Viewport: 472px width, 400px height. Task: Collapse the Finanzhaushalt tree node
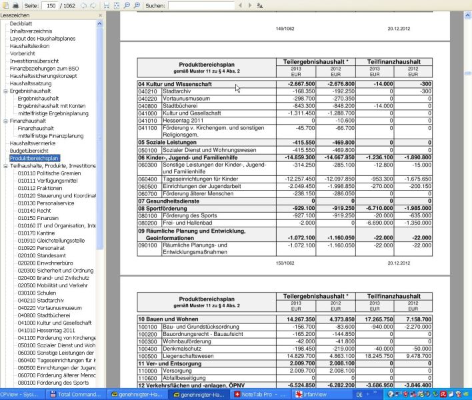(x=5, y=121)
